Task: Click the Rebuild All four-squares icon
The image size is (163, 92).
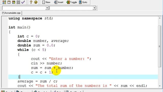Action: coord(18,2)
